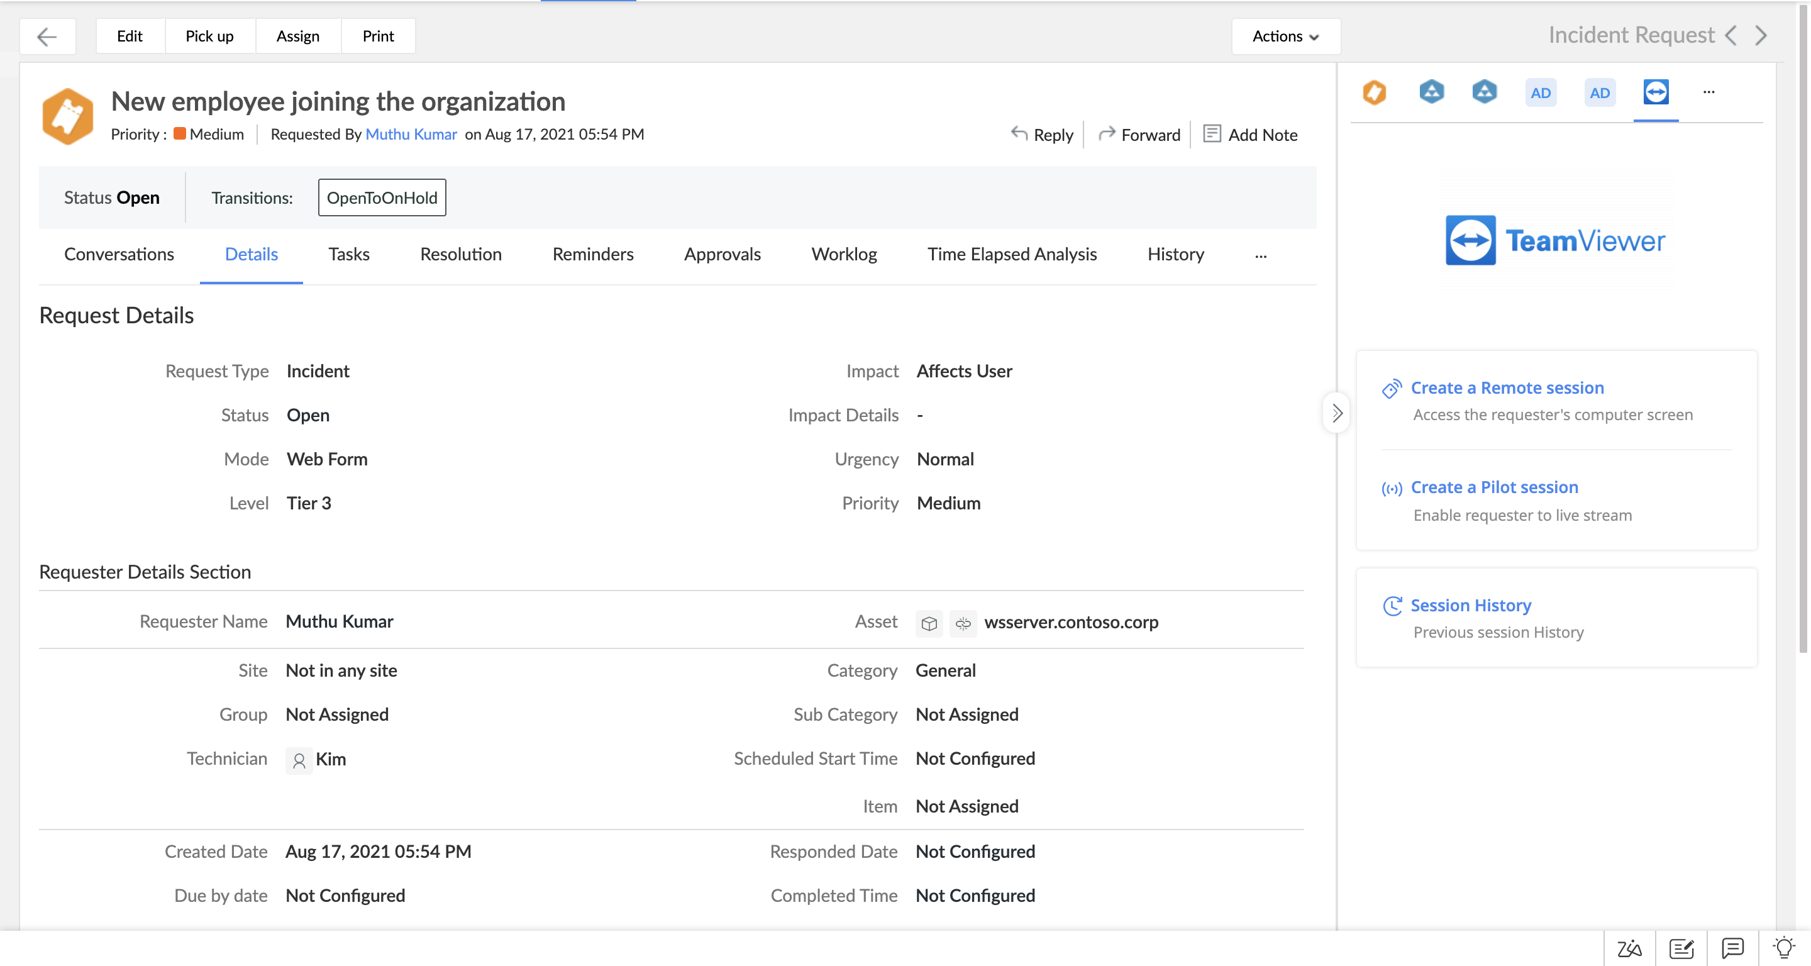Expand the Actions dropdown menu
The height and width of the screenshot is (966, 1811).
[1285, 36]
